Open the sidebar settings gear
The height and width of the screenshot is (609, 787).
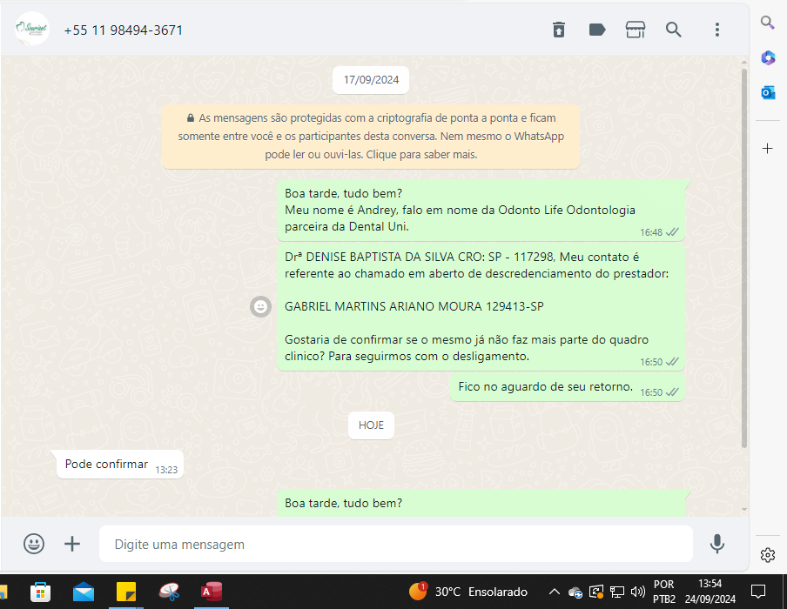tap(768, 555)
